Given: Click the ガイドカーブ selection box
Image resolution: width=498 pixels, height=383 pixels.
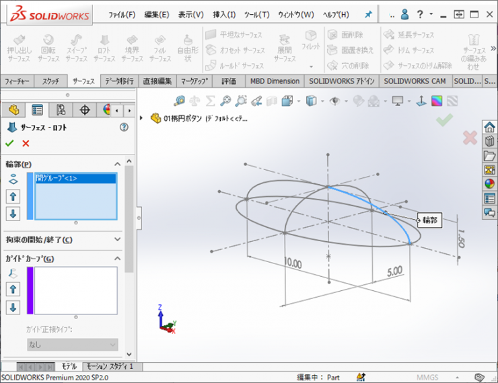Looking at the screenshot, I should point(75,290).
